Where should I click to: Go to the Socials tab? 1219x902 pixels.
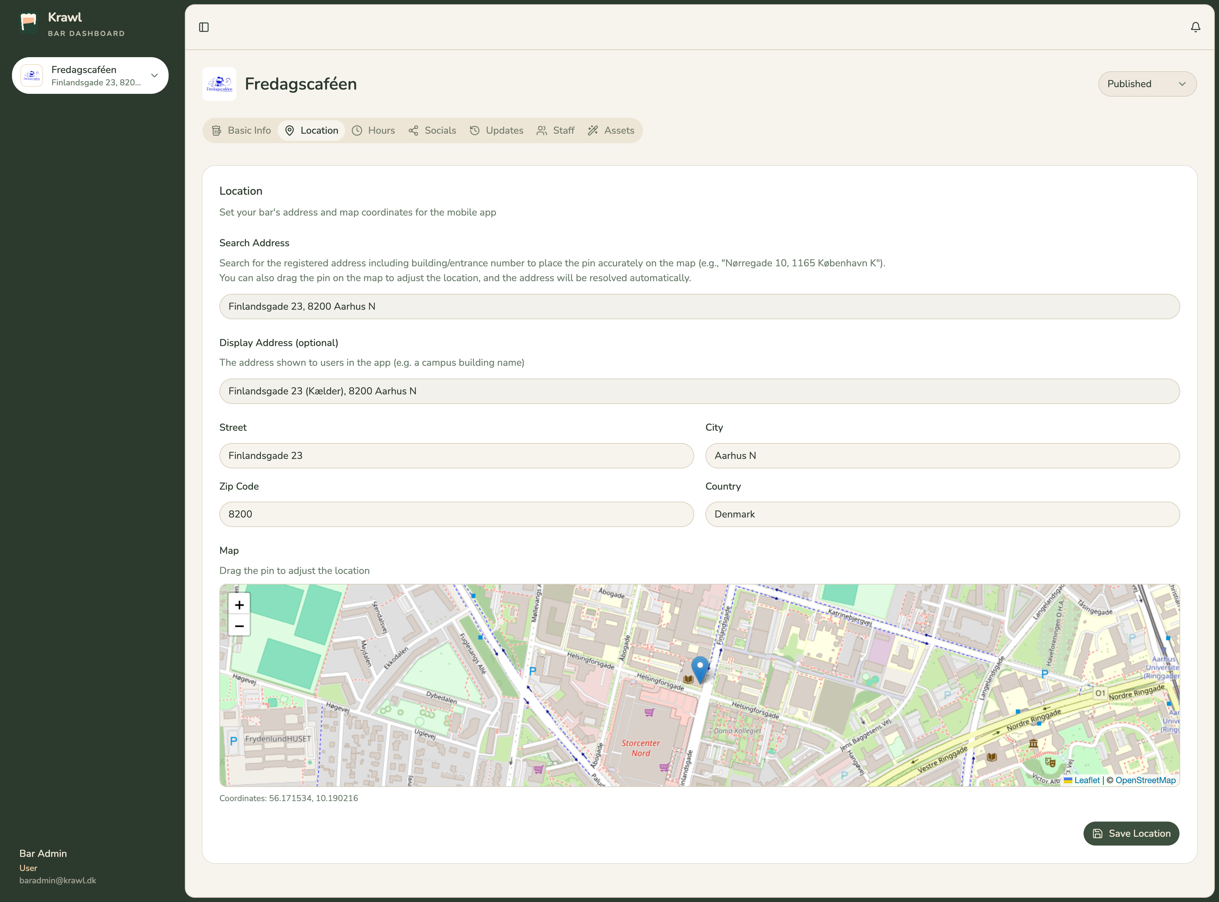click(432, 131)
